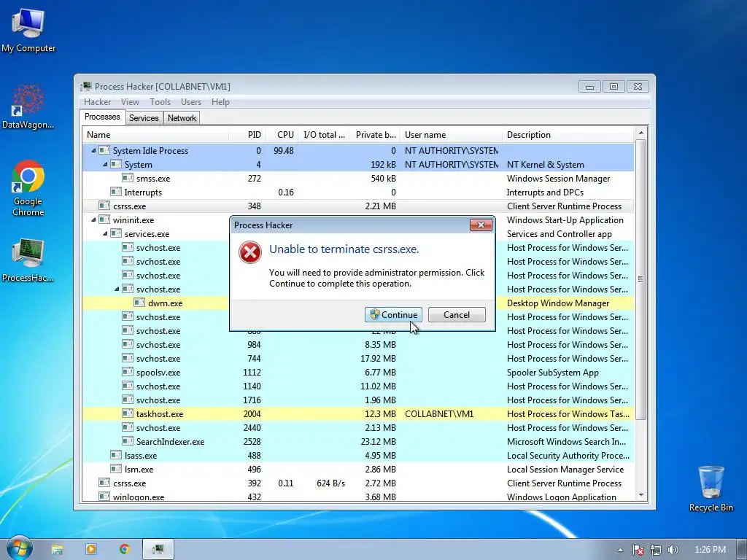
Task: Select the smss.exe process icon
Action: [127, 178]
